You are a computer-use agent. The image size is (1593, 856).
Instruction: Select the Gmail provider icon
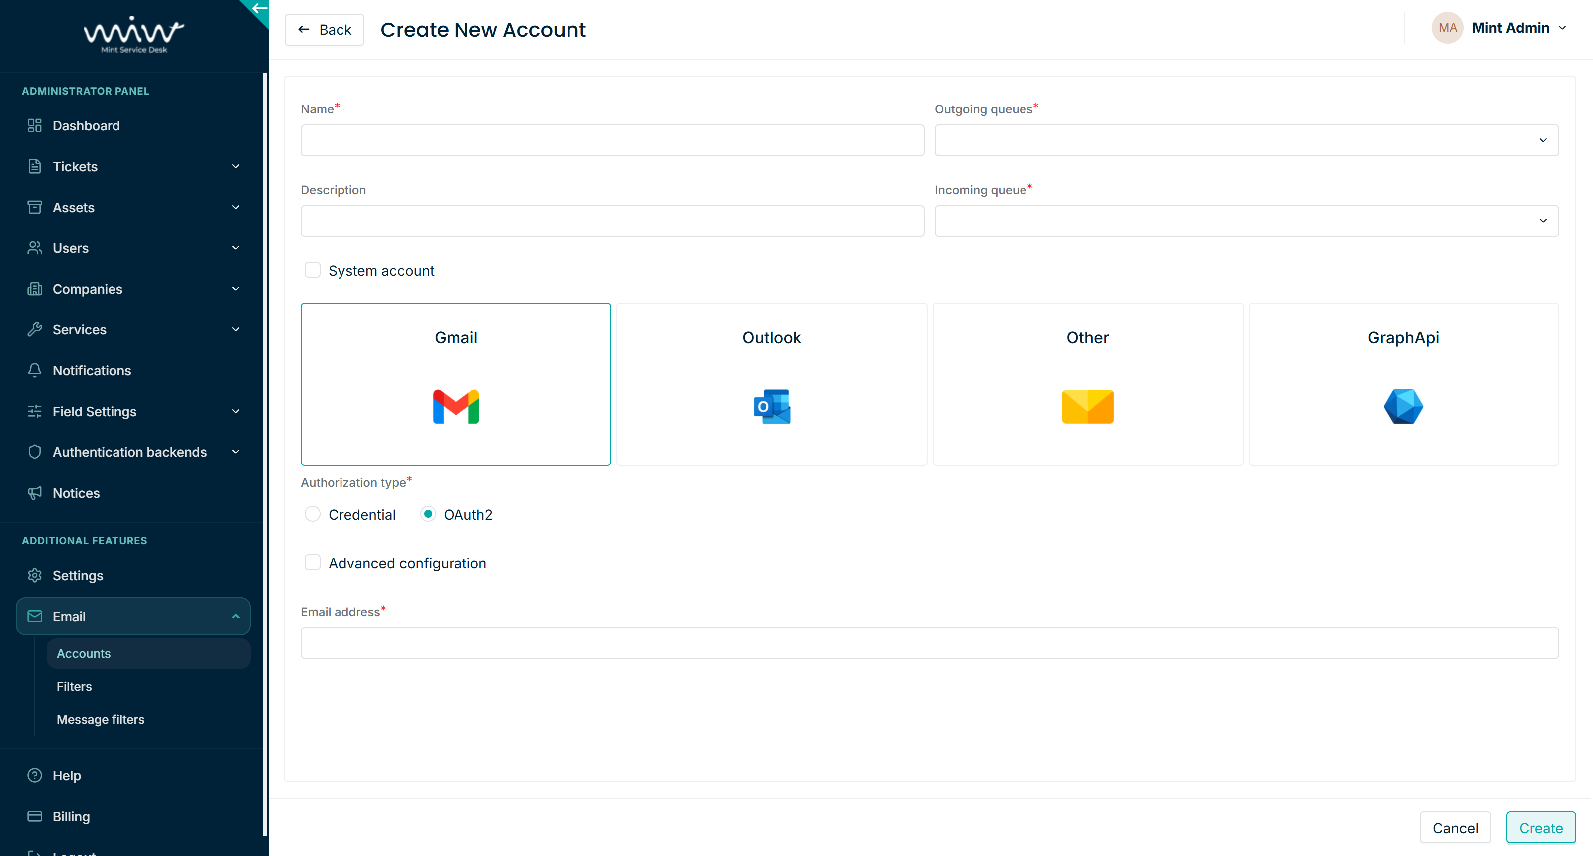(x=456, y=406)
